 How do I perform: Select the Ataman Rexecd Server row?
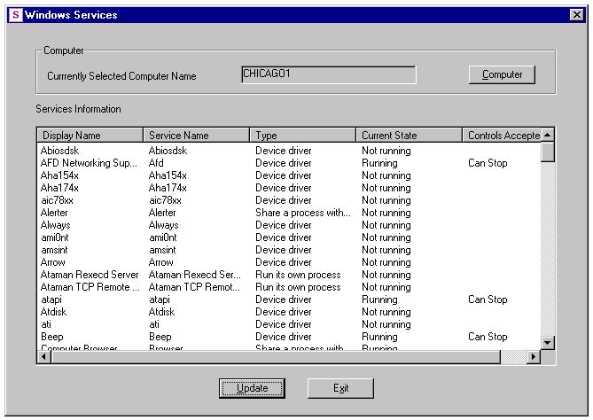pos(90,275)
